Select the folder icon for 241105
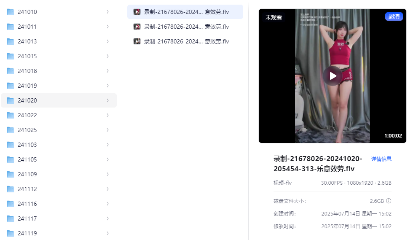 11,159
